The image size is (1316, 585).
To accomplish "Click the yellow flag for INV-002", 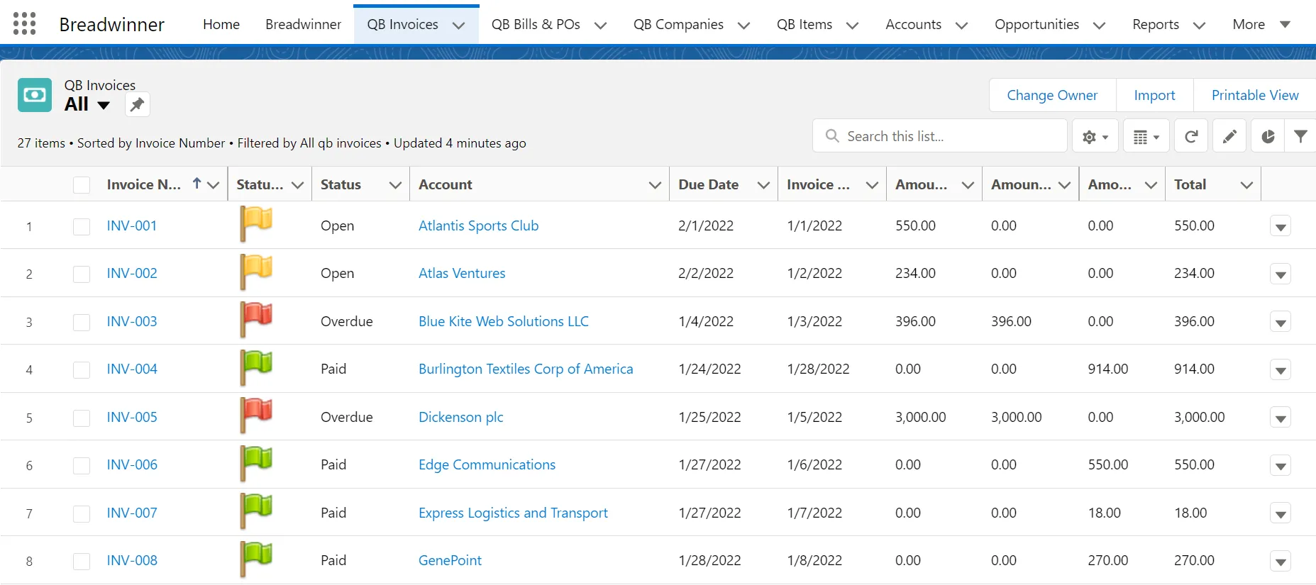I will click(256, 272).
